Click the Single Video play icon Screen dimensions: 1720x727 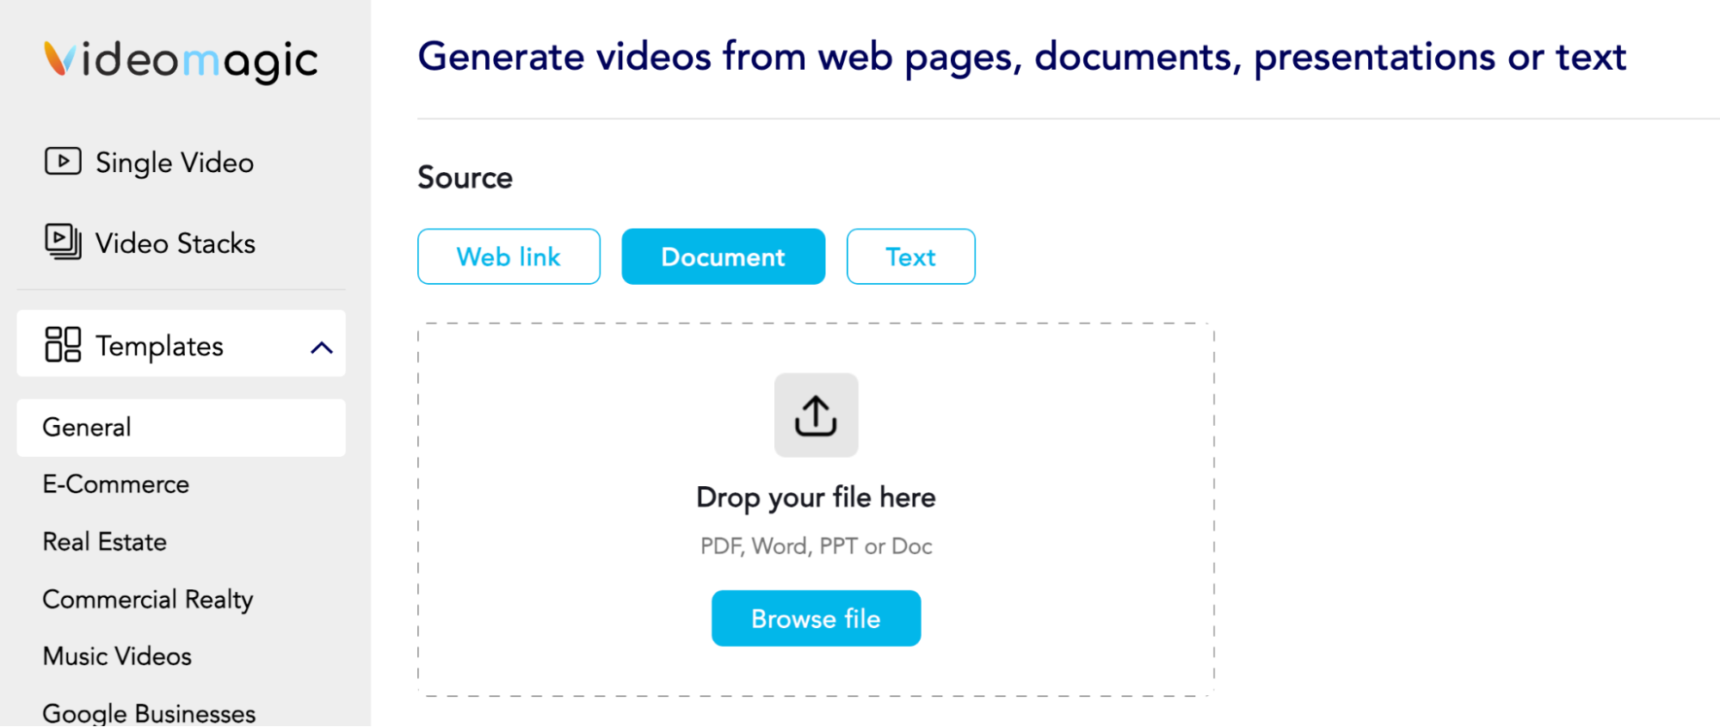click(63, 162)
